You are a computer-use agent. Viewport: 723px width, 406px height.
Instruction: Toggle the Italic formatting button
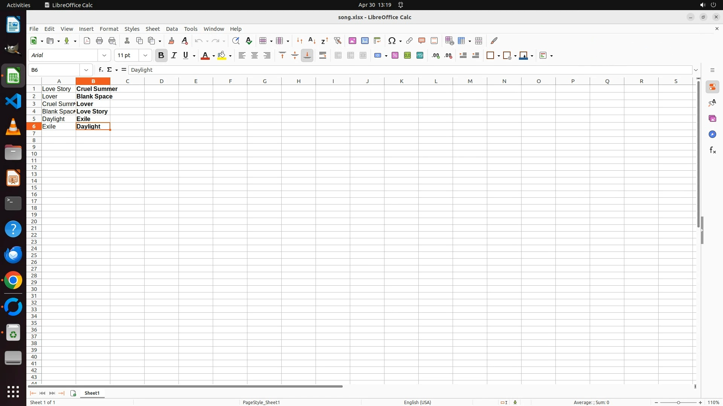174,56
